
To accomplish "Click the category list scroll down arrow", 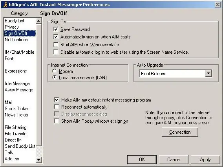I will (x=39, y=160).
